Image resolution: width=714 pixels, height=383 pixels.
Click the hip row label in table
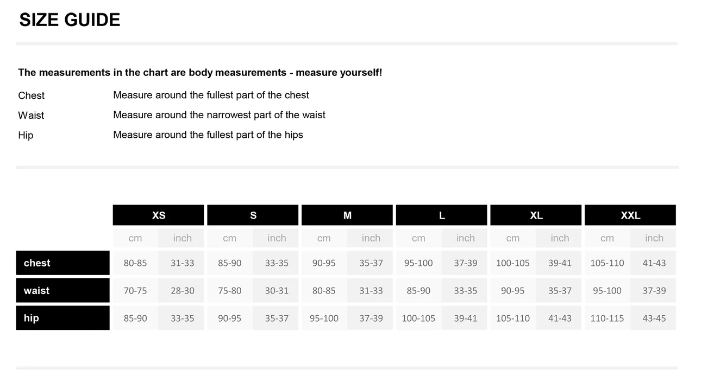pos(62,318)
